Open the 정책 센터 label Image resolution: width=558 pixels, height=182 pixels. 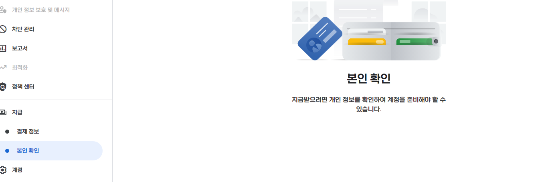point(23,87)
